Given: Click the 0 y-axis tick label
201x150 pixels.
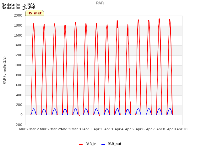Looking at the screenshot, I should point(21,115).
